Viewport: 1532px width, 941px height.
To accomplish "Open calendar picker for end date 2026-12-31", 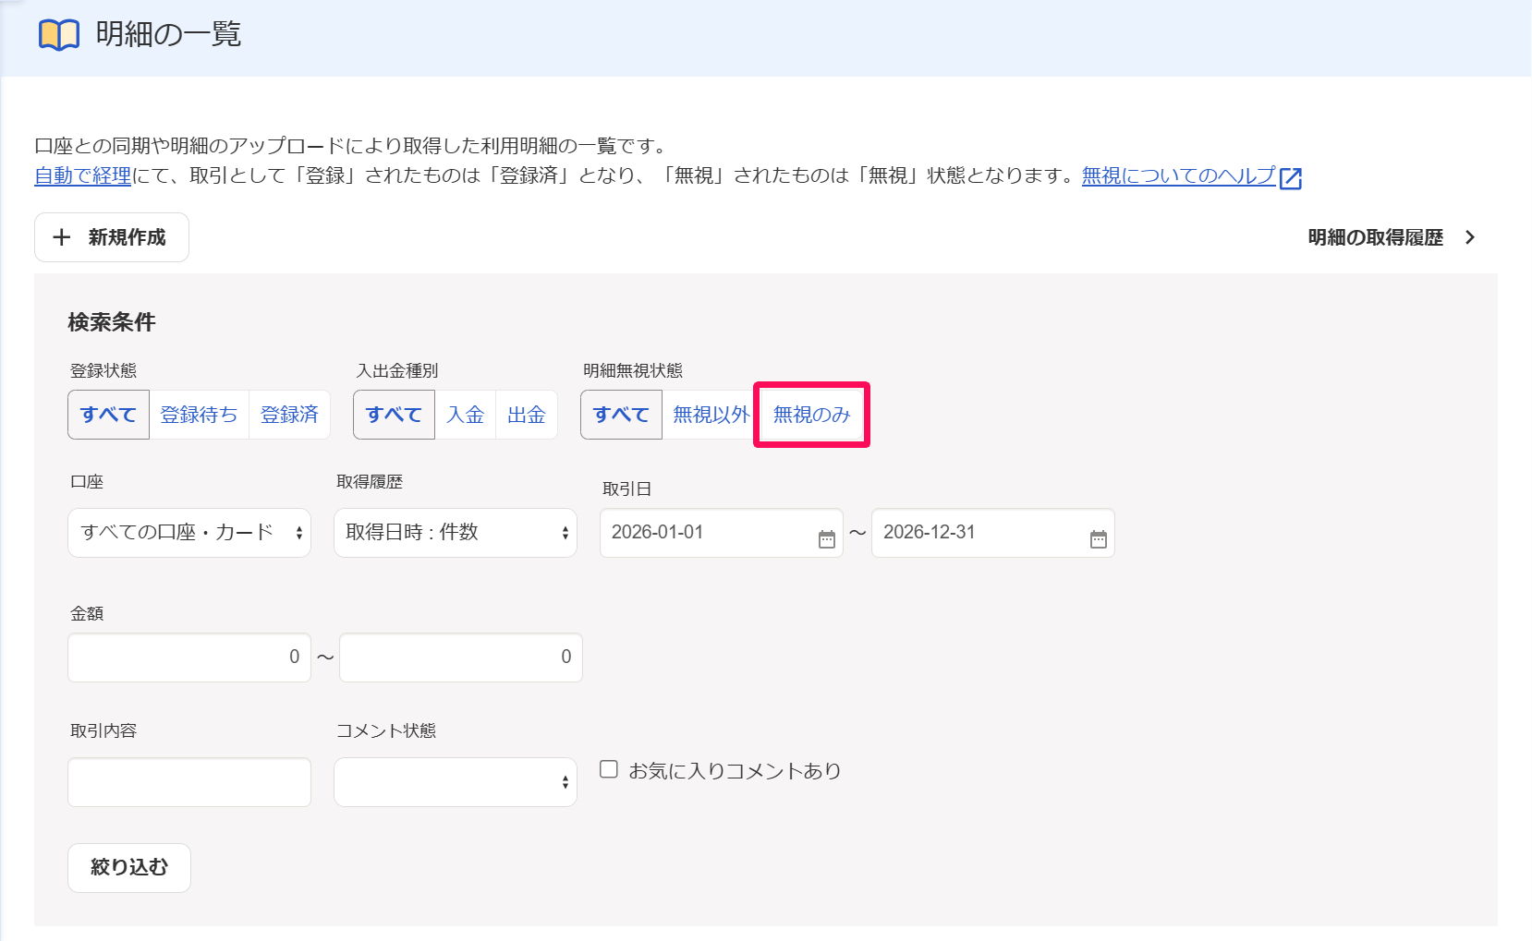I will (x=1099, y=539).
